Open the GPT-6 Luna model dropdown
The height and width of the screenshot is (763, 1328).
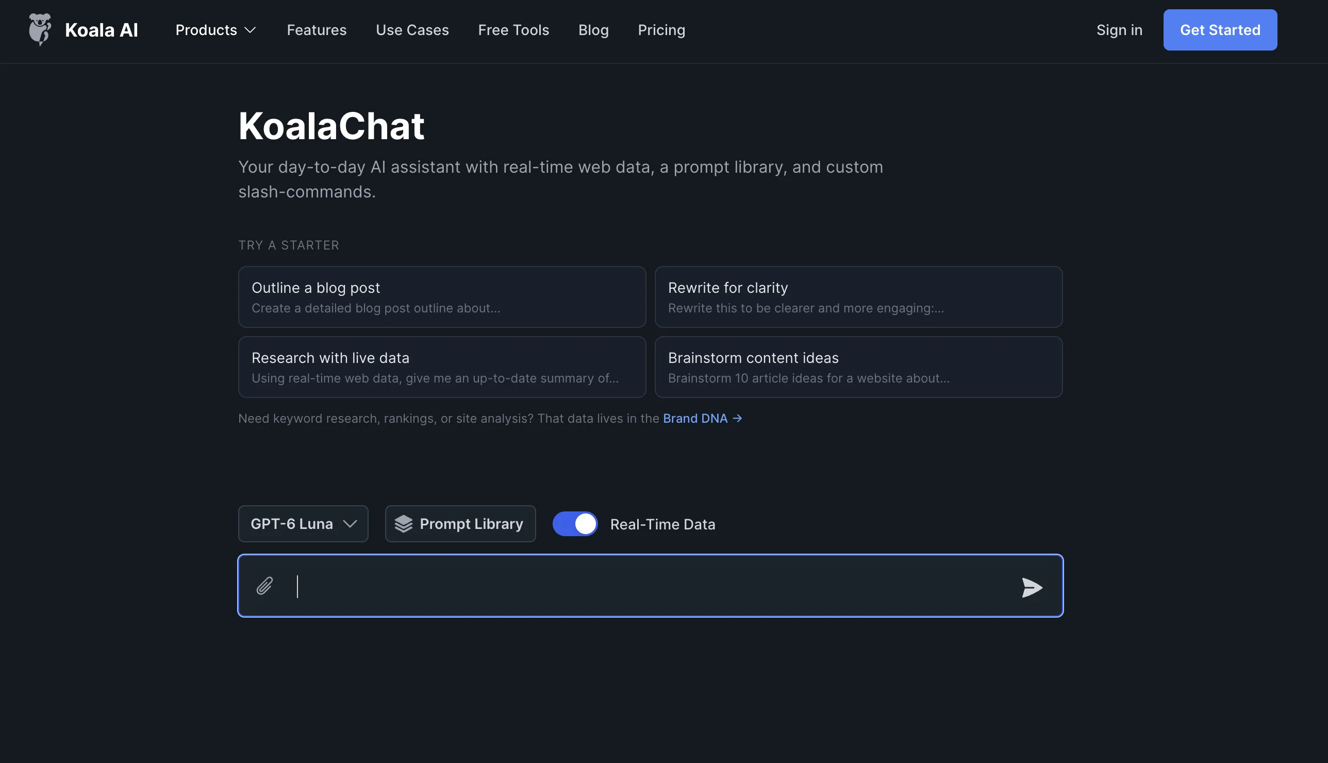[303, 523]
